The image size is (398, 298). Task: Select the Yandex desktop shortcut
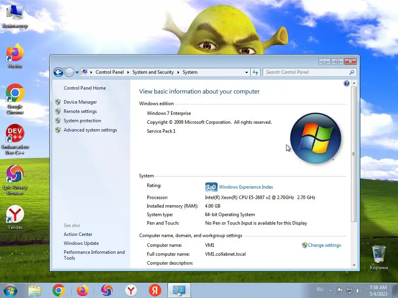click(15, 217)
